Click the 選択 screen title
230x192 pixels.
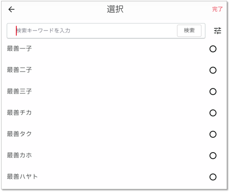tap(115, 9)
